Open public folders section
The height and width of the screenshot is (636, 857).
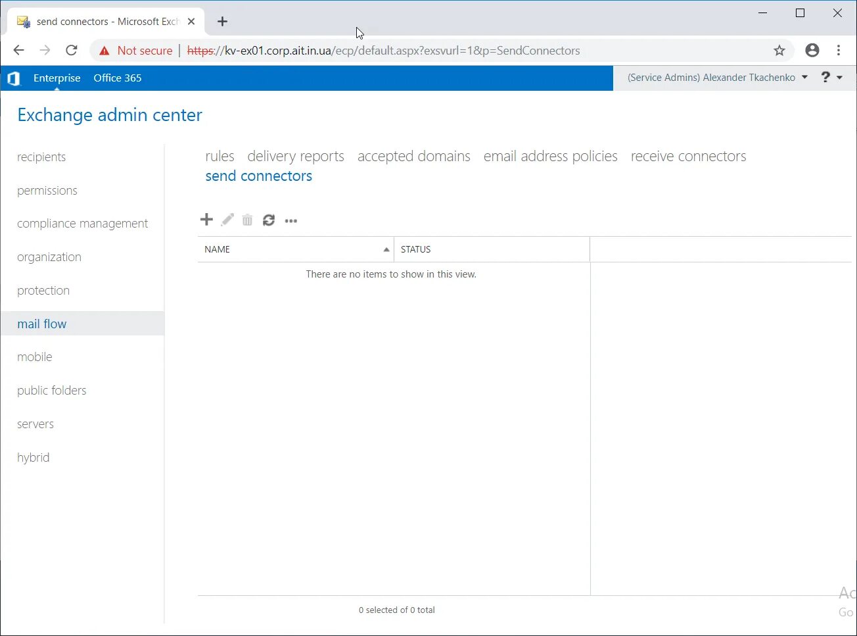(52, 390)
